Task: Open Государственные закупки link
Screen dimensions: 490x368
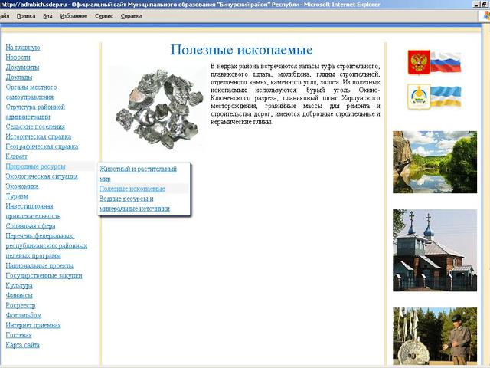Action: pyautogui.click(x=44, y=276)
